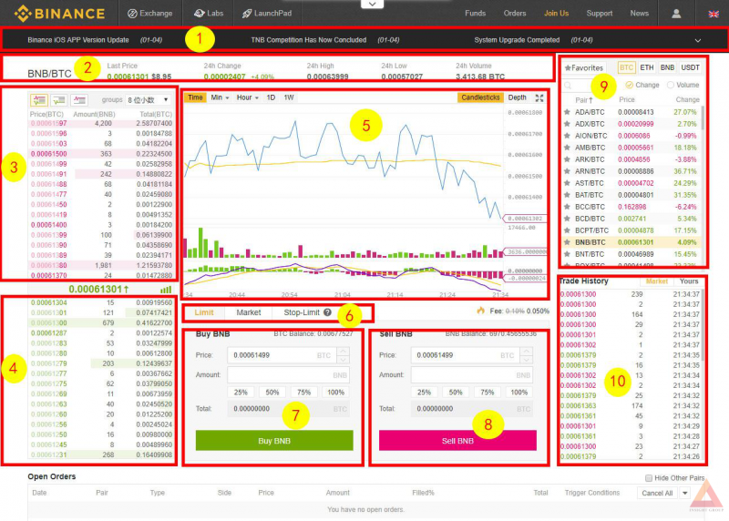Image resolution: width=729 pixels, height=521 pixels.
Task: Star the ARK/BTC pair
Action: [x=567, y=159]
